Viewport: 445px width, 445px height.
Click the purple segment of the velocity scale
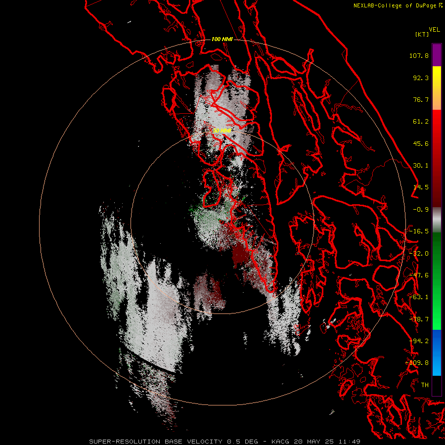(x=437, y=55)
